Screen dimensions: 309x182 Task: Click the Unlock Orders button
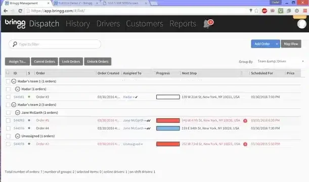tap(98, 62)
